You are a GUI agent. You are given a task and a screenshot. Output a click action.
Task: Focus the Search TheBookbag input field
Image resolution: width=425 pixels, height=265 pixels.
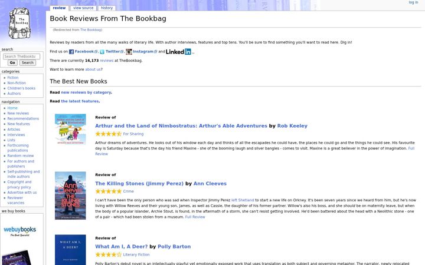pos(21,57)
